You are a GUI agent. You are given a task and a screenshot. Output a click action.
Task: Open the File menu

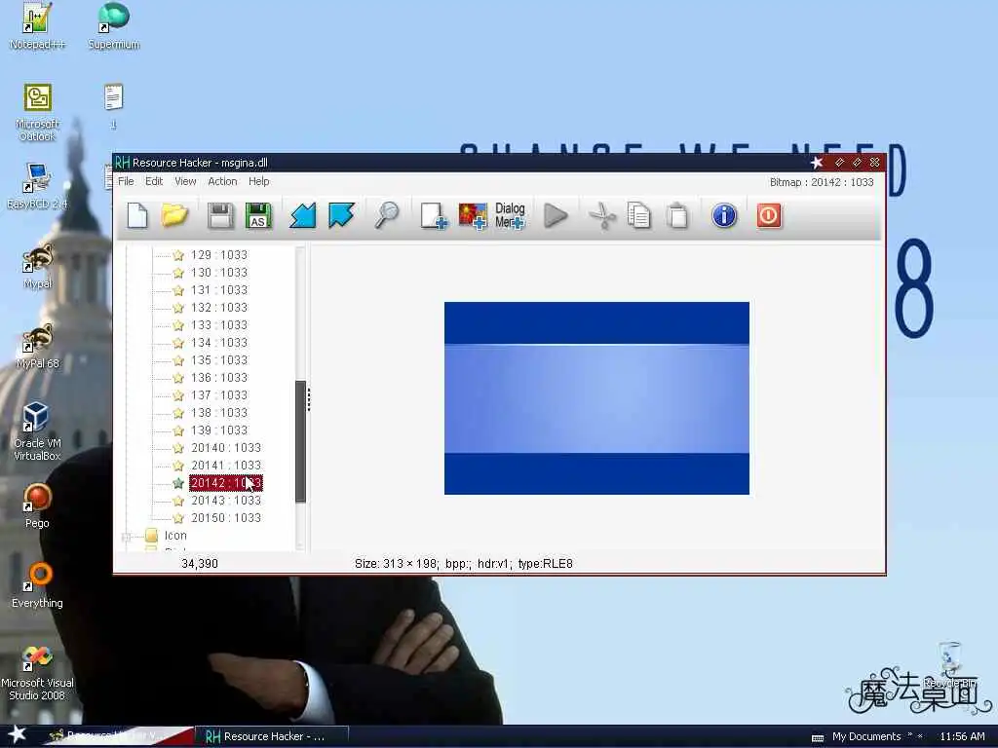(x=126, y=181)
